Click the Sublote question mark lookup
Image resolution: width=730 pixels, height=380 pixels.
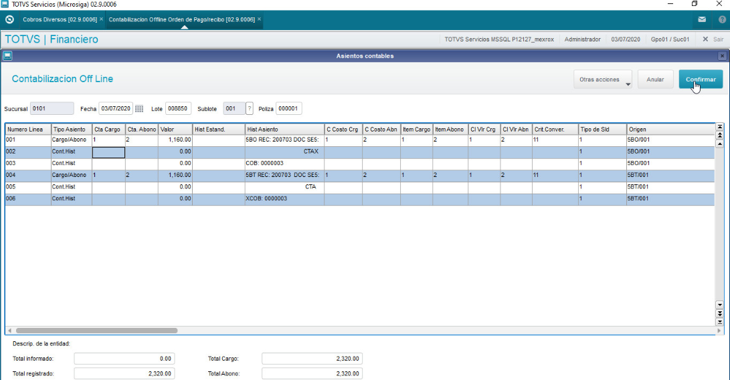(x=250, y=109)
